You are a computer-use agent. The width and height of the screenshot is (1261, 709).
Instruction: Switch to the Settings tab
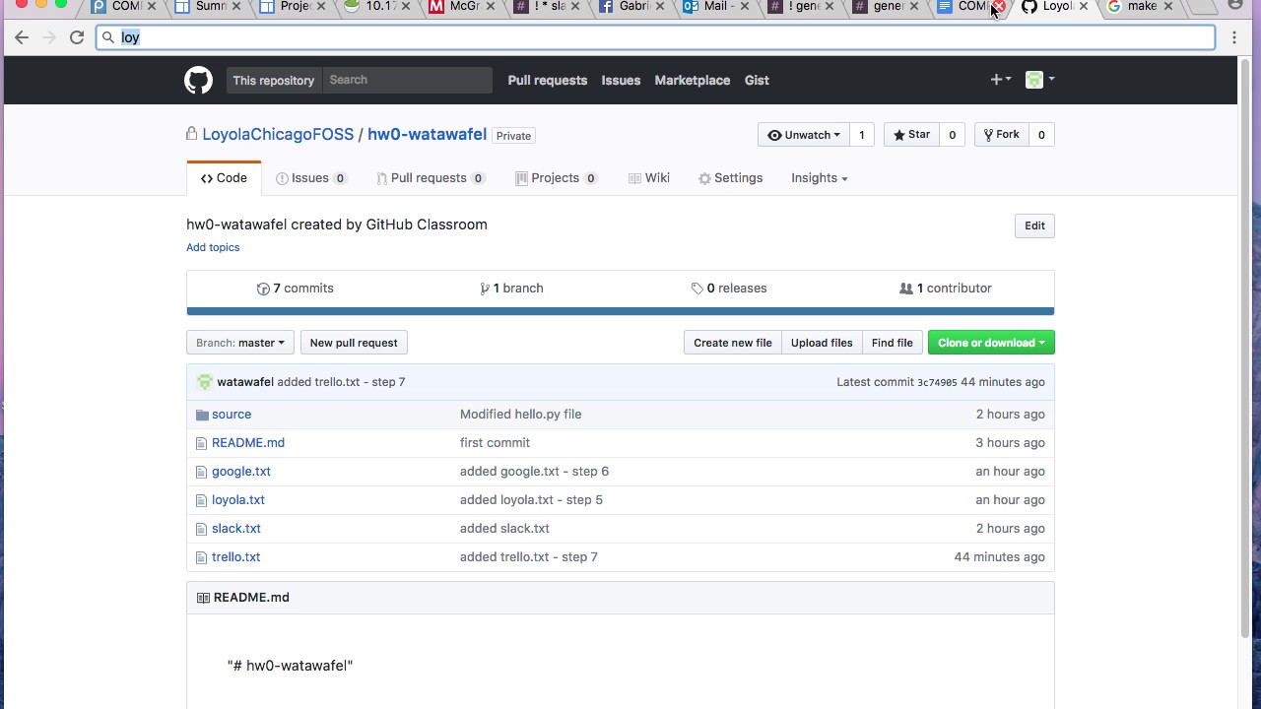click(x=730, y=178)
